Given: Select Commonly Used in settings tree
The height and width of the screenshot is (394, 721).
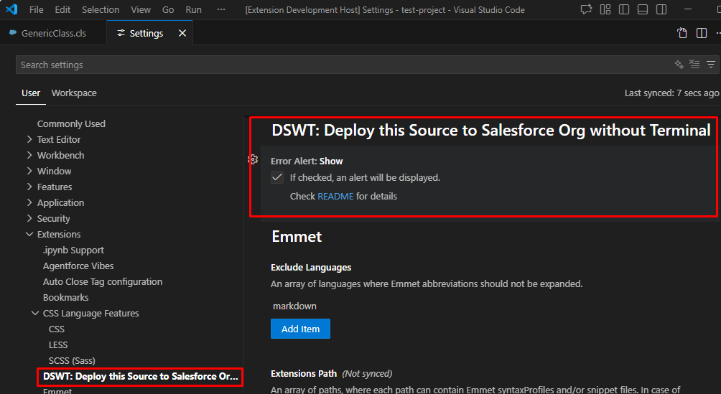Looking at the screenshot, I should pos(71,123).
